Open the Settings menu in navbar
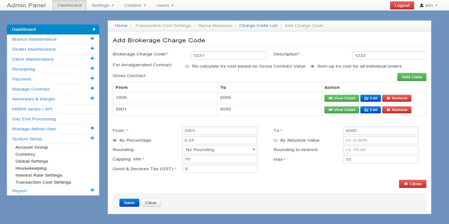 pyautogui.click(x=102, y=5)
